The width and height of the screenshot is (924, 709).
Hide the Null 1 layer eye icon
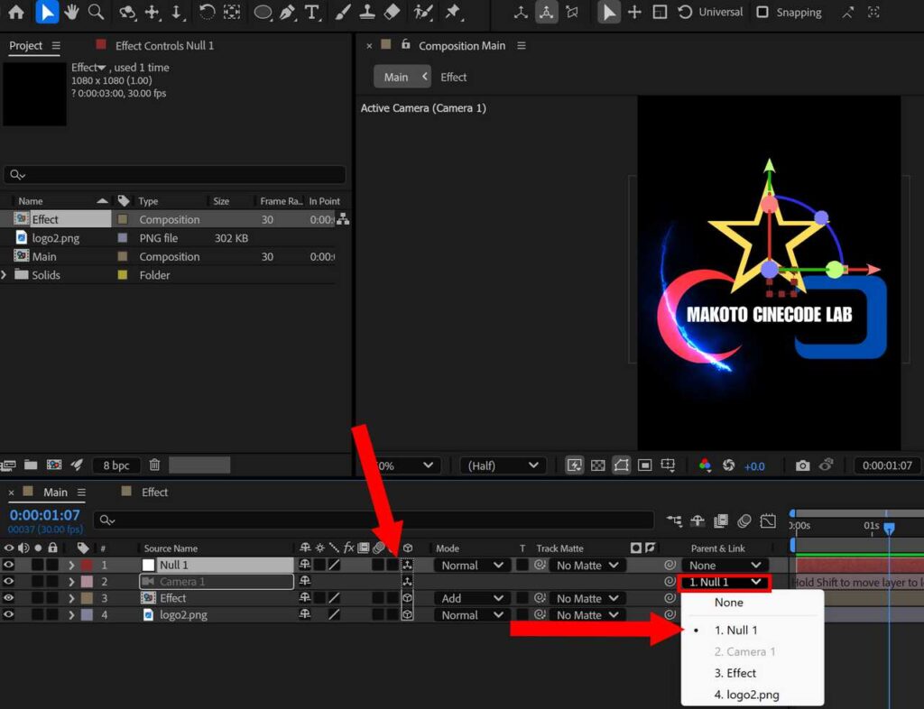point(8,564)
